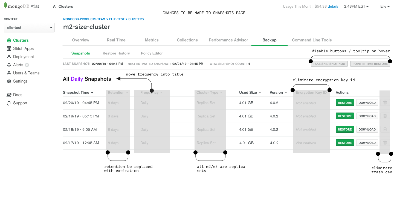Click the Support headset icon
This screenshot has width=394, height=206.
point(9,103)
